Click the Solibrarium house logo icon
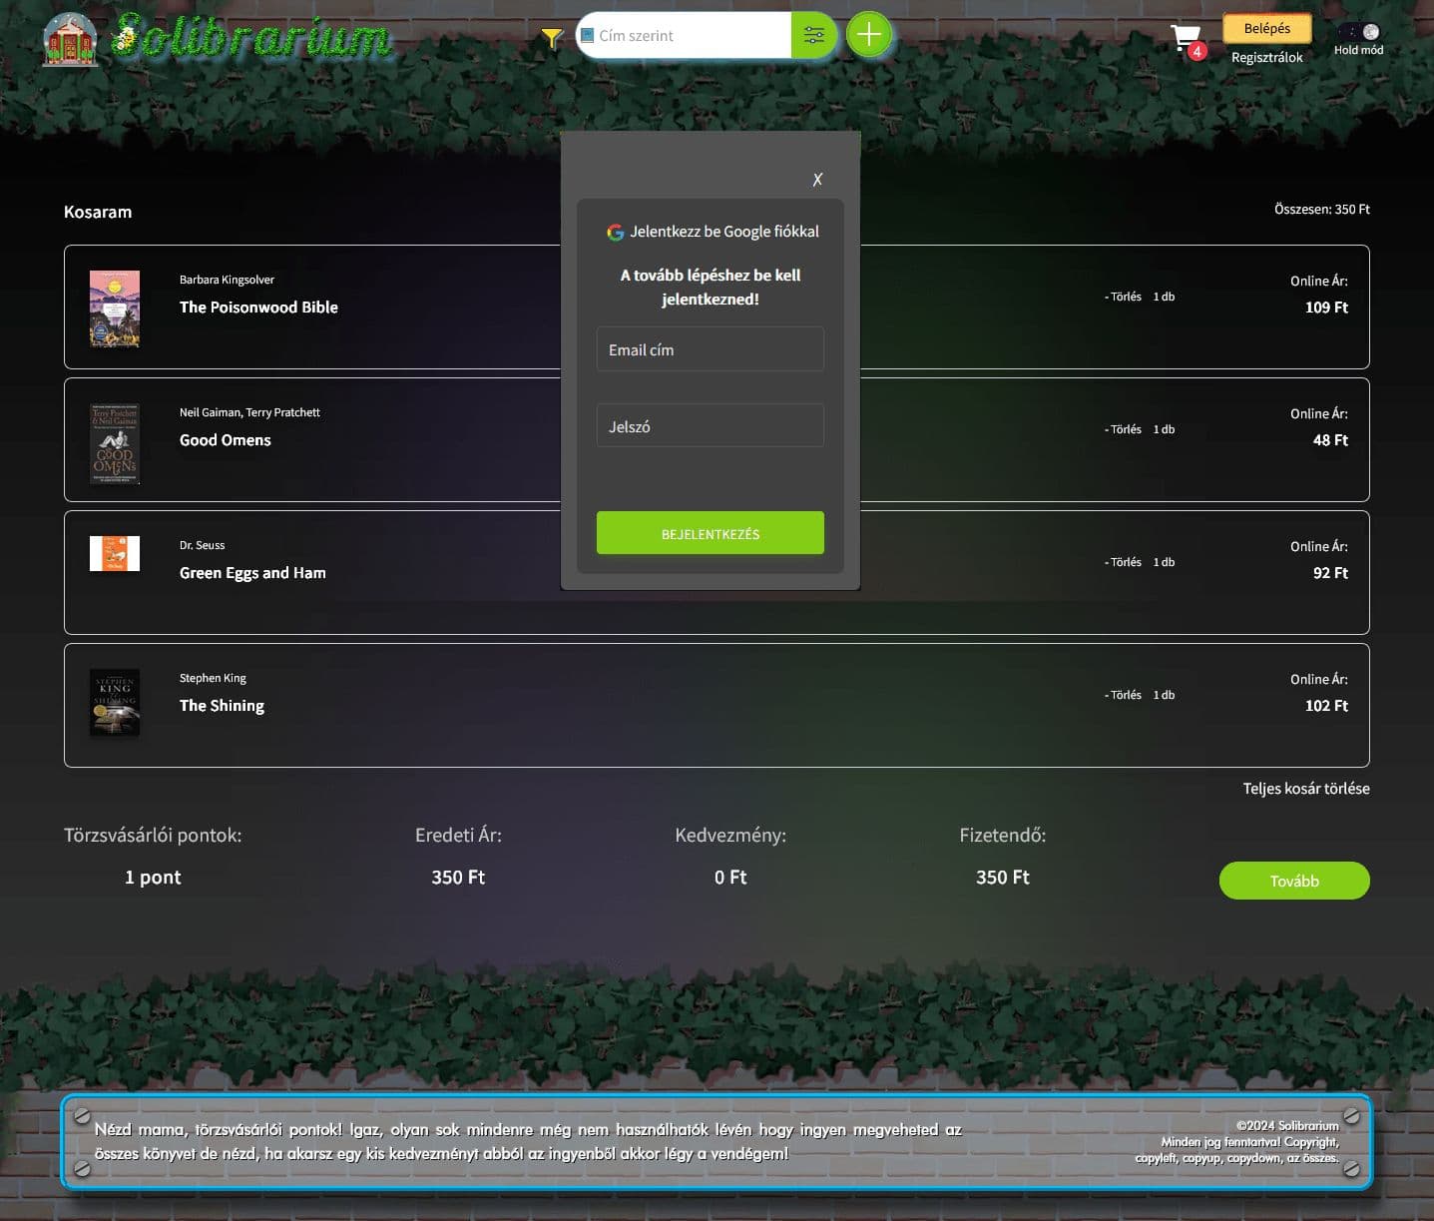1434x1221 pixels. [x=70, y=40]
